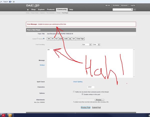The width and height of the screenshot is (150, 117).
Task: Open the Color font dropdown
Action: [x=96, y=45]
